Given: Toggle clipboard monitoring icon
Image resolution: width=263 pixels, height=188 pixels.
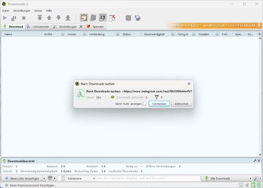Looking at the screenshot, I should [x=84, y=18].
